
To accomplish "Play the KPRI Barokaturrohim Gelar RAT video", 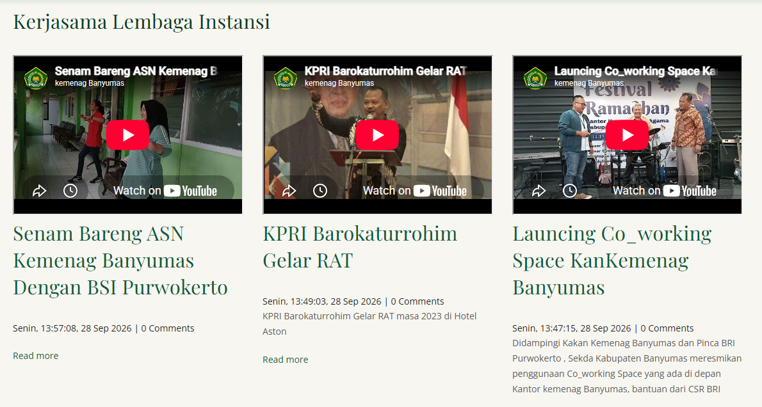I will click(x=378, y=135).
